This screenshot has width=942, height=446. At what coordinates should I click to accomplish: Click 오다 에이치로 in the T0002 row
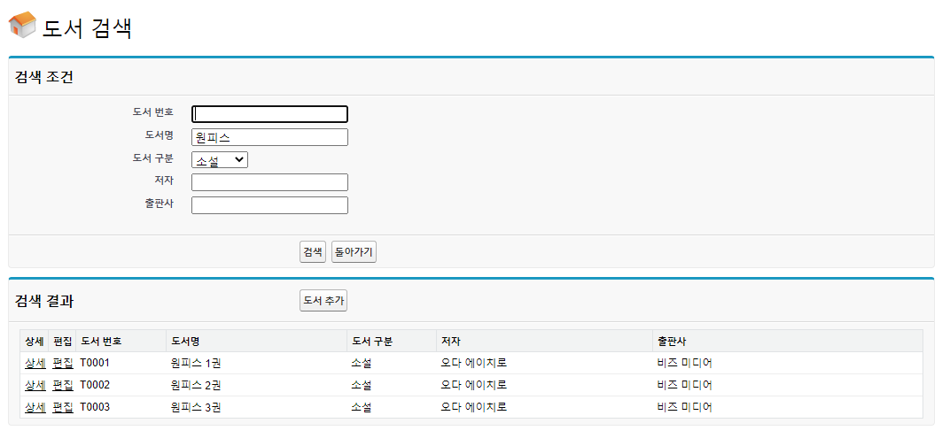coord(474,385)
